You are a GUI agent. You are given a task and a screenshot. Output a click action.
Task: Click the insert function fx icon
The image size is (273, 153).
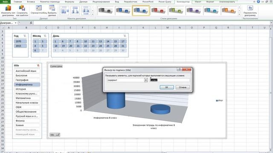pos(31,23)
